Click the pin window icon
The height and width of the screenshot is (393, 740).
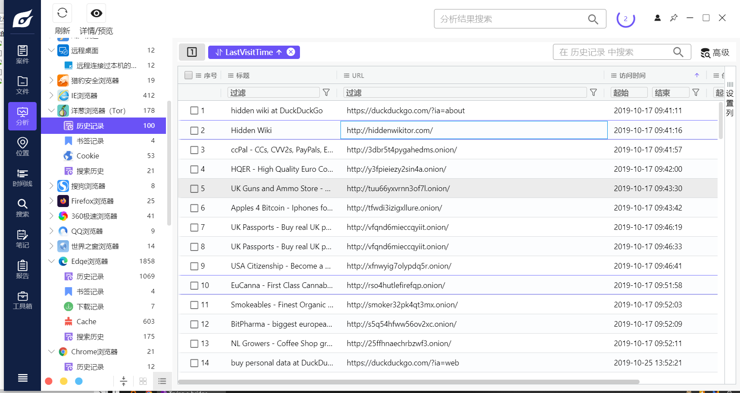pyautogui.click(x=674, y=18)
